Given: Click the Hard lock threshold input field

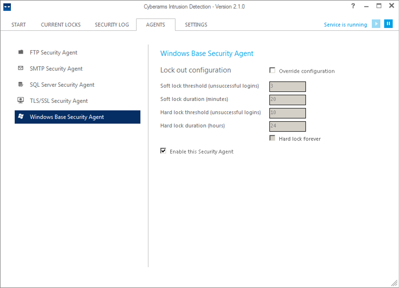Looking at the screenshot, I should [x=288, y=113].
